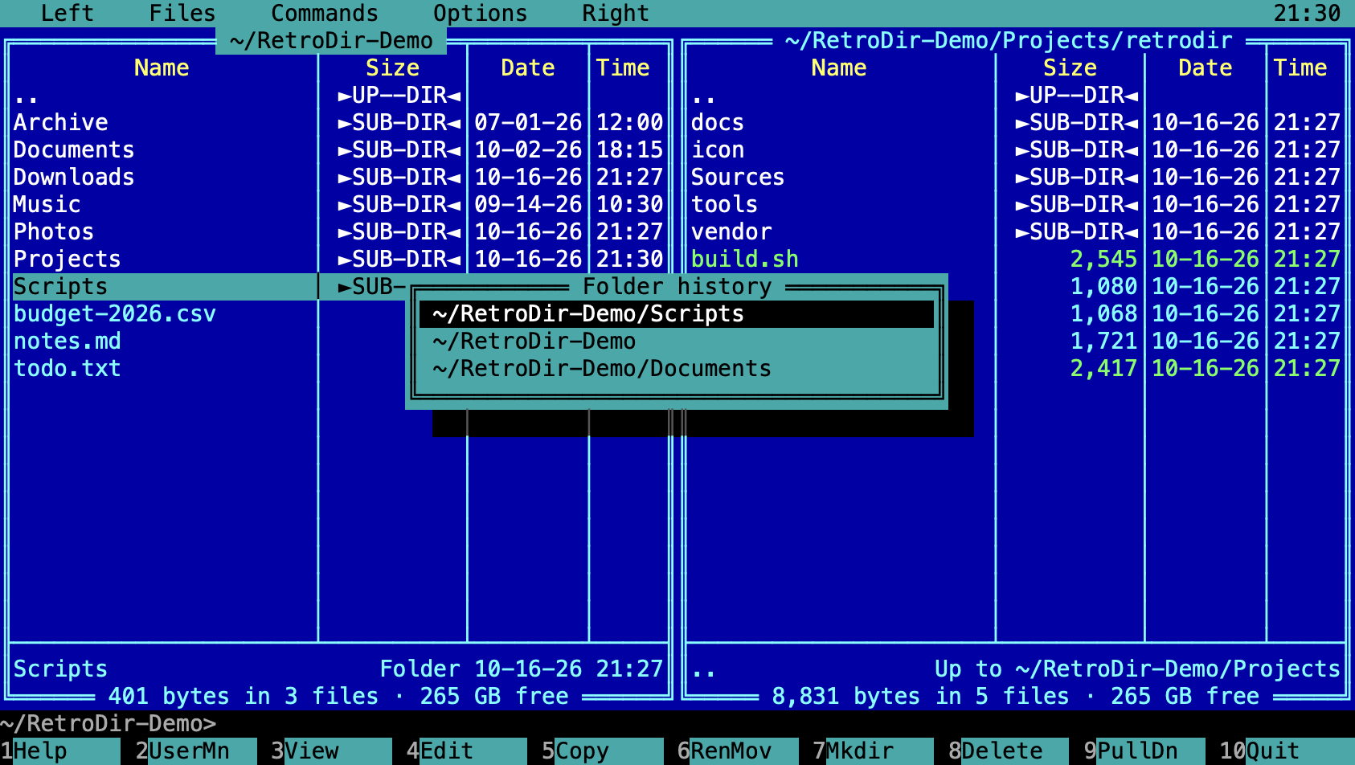Select Photos folder in left panel
The image size is (1355, 765).
pos(338,232)
